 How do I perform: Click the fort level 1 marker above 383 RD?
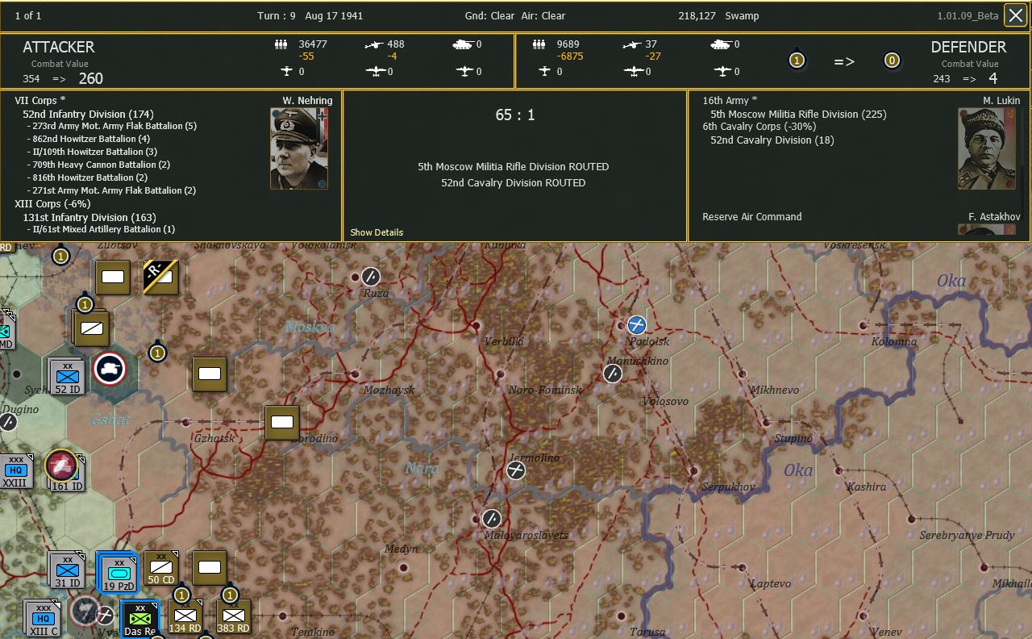[230, 595]
